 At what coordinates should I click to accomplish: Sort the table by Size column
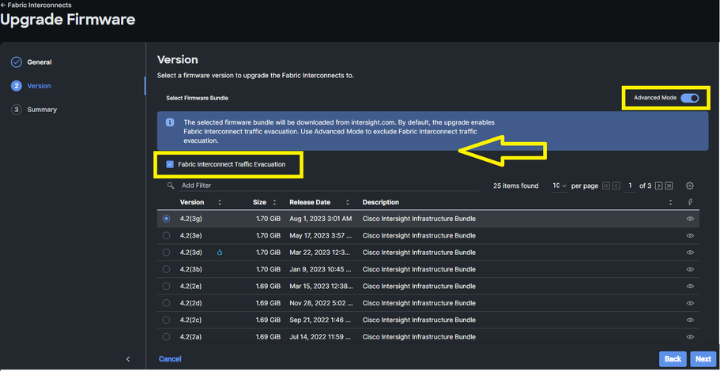(x=274, y=202)
